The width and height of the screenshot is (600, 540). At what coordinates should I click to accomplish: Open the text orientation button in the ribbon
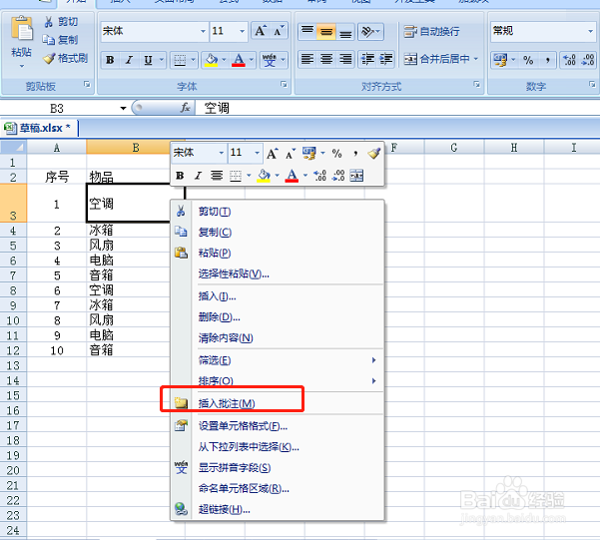tap(370, 31)
